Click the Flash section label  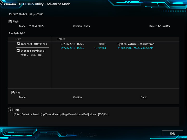pos(16,22)
